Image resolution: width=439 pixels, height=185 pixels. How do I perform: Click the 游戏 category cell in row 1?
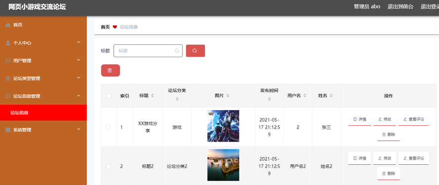(177, 127)
